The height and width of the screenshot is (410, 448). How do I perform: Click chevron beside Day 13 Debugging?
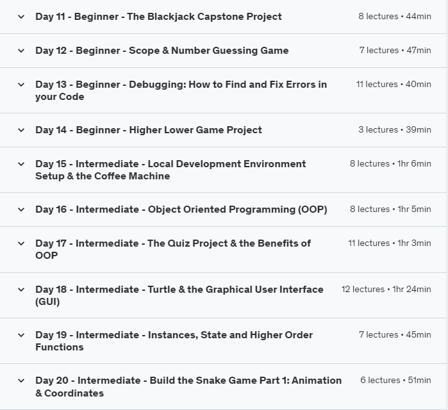(x=21, y=85)
